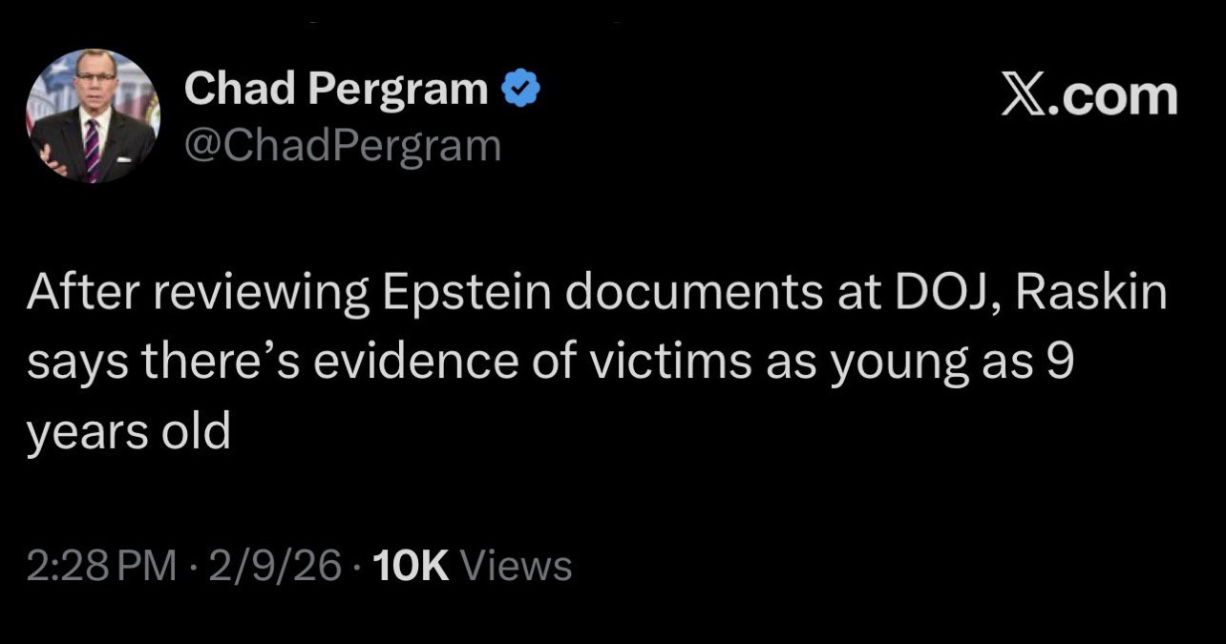
Task: Click the name "Raskin" in the post
Action: point(1091,295)
